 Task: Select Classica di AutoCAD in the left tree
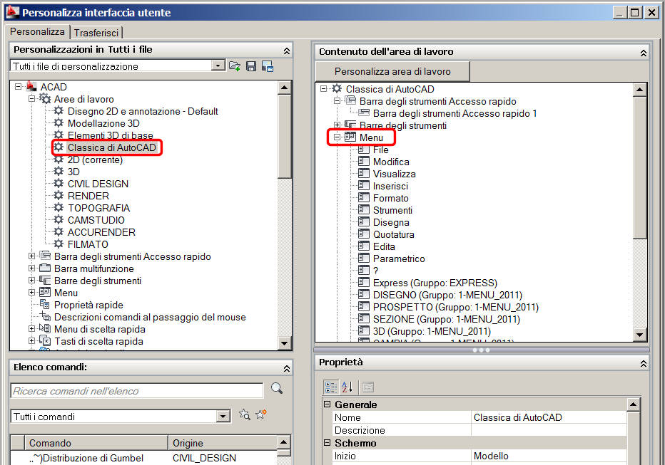[x=112, y=147]
